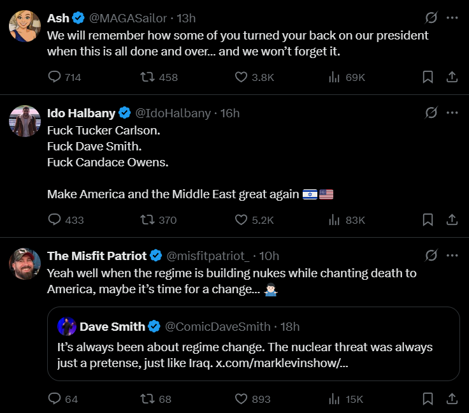Click The Misfit Patriot display name
The image size is (469, 413).
click(x=97, y=256)
